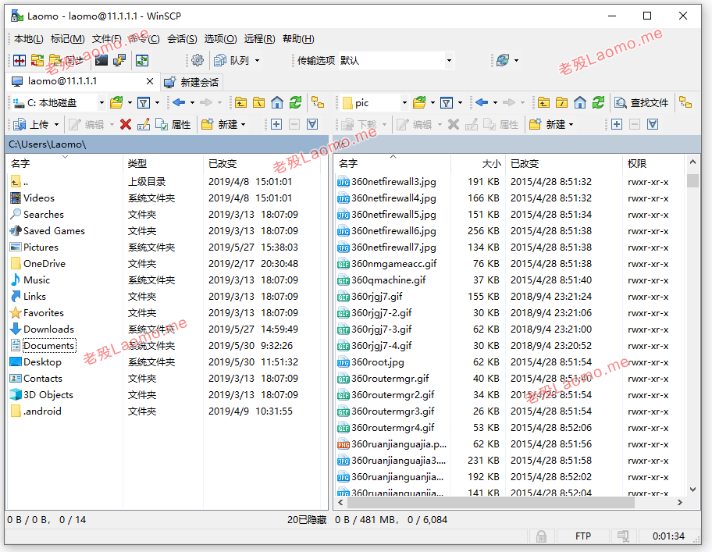Image resolution: width=712 pixels, height=552 pixels.
Task: Go to remote home directory icon
Action: (x=580, y=103)
